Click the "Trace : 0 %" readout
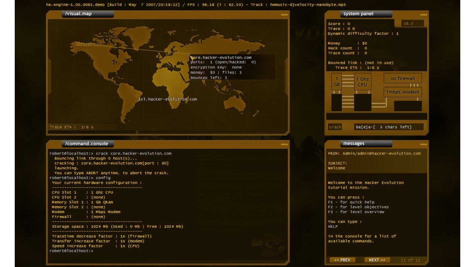 coord(342,29)
